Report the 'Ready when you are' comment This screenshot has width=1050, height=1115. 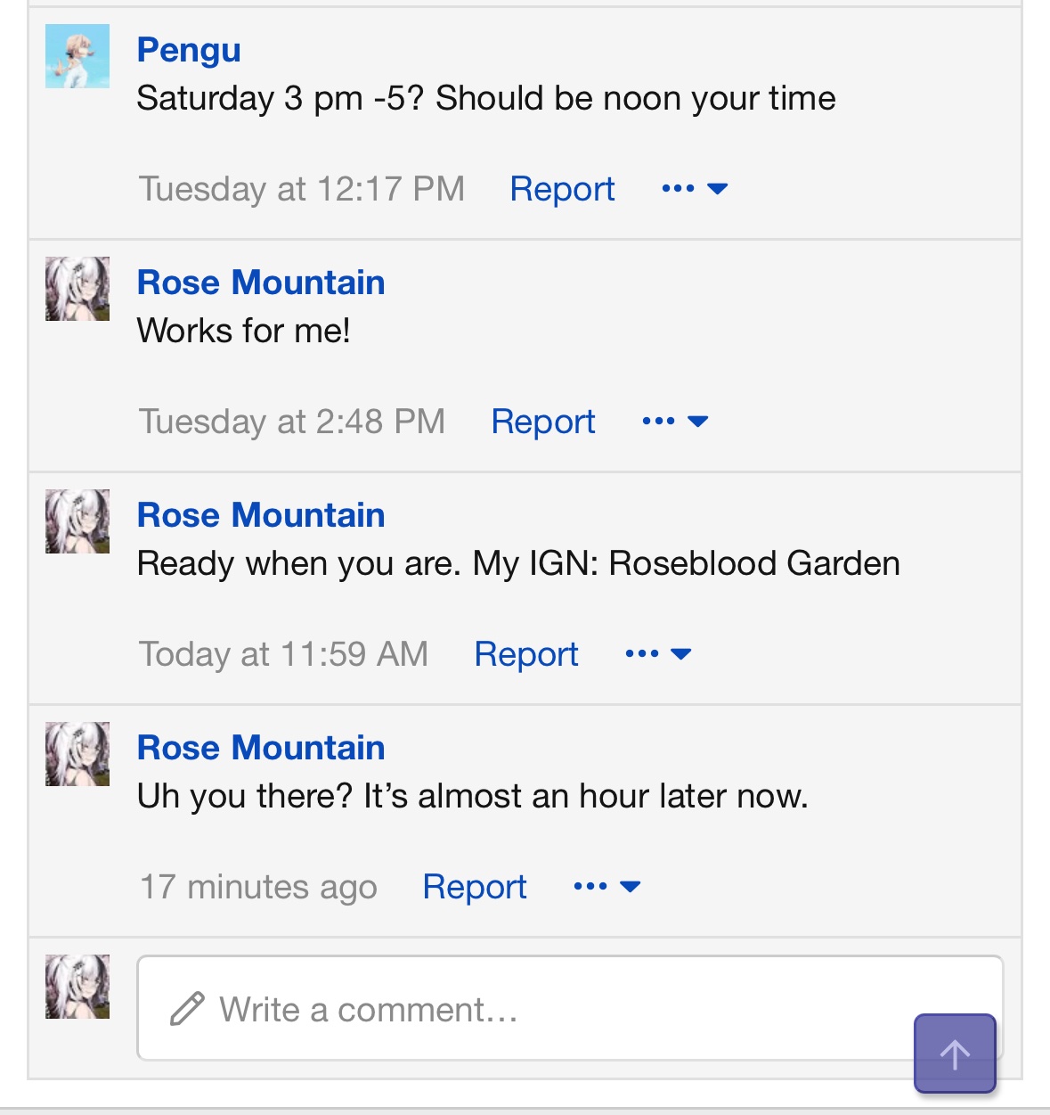(x=526, y=654)
